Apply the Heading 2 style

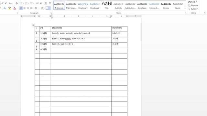click(95, 5)
